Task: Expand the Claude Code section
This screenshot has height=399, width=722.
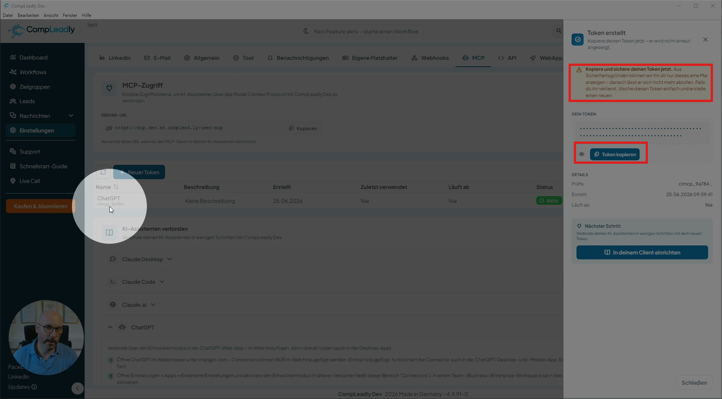Action: pyautogui.click(x=143, y=282)
